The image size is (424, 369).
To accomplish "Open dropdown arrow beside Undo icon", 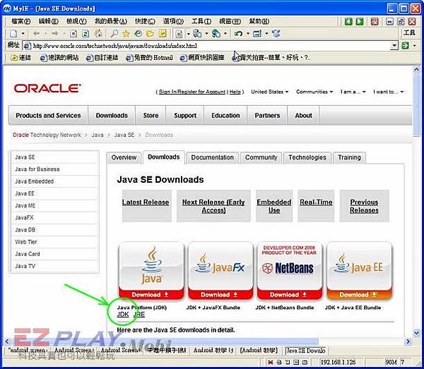I will [248, 34].
